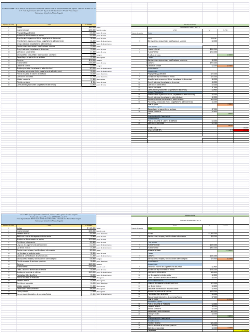Select "Total de gastos" in Estado de resultados
250x333 pixels.
point(153,104)
